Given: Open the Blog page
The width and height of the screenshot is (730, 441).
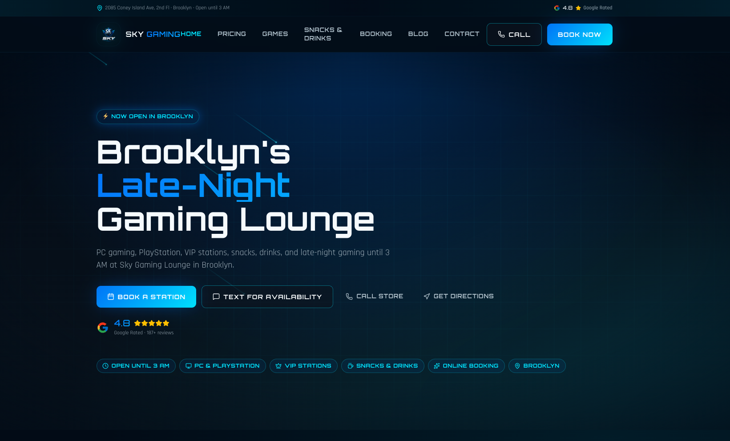Looking at the screenshot, I should 418,34.
